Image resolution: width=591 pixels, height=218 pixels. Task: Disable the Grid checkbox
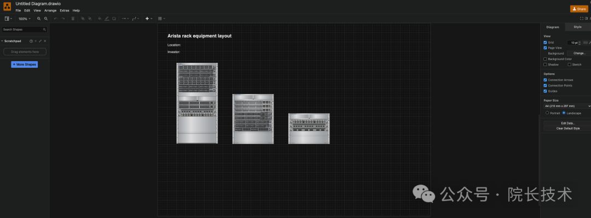tap(545, 43)
